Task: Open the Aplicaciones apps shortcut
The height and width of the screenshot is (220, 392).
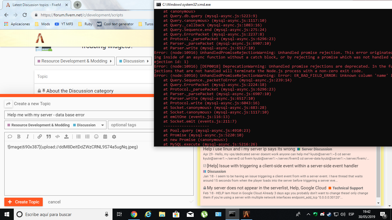Action: pyautogui.click(x=17, y=24)
